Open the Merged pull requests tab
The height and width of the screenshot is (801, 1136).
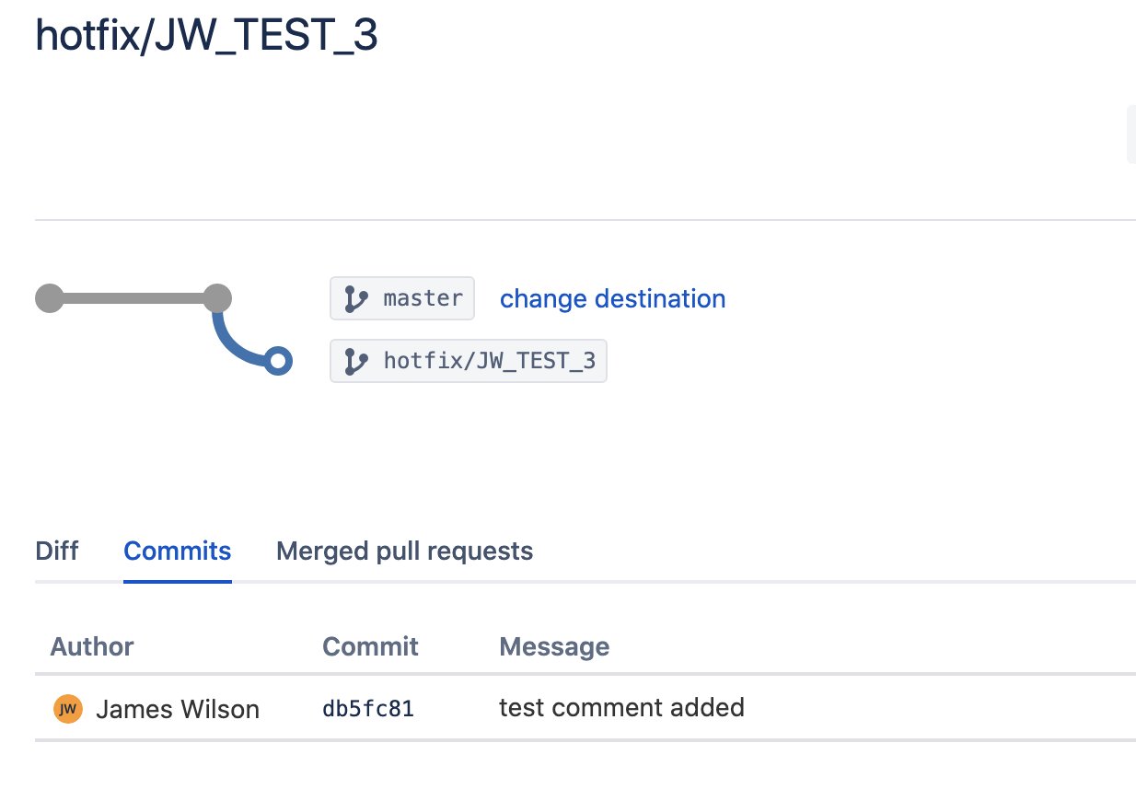click(404, 551)
